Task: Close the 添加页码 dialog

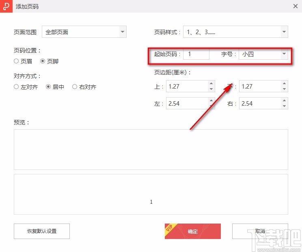Action: pyautogui.click(x=295, y=7)
